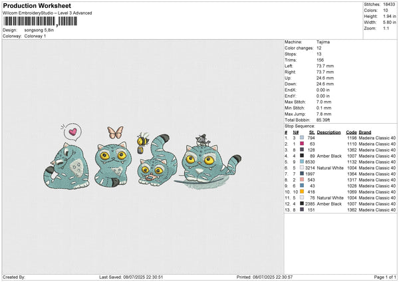Select the Max Jump value '7.8 mm'
The height and width of the screenshot is (282, 399).
pos(324,114)
